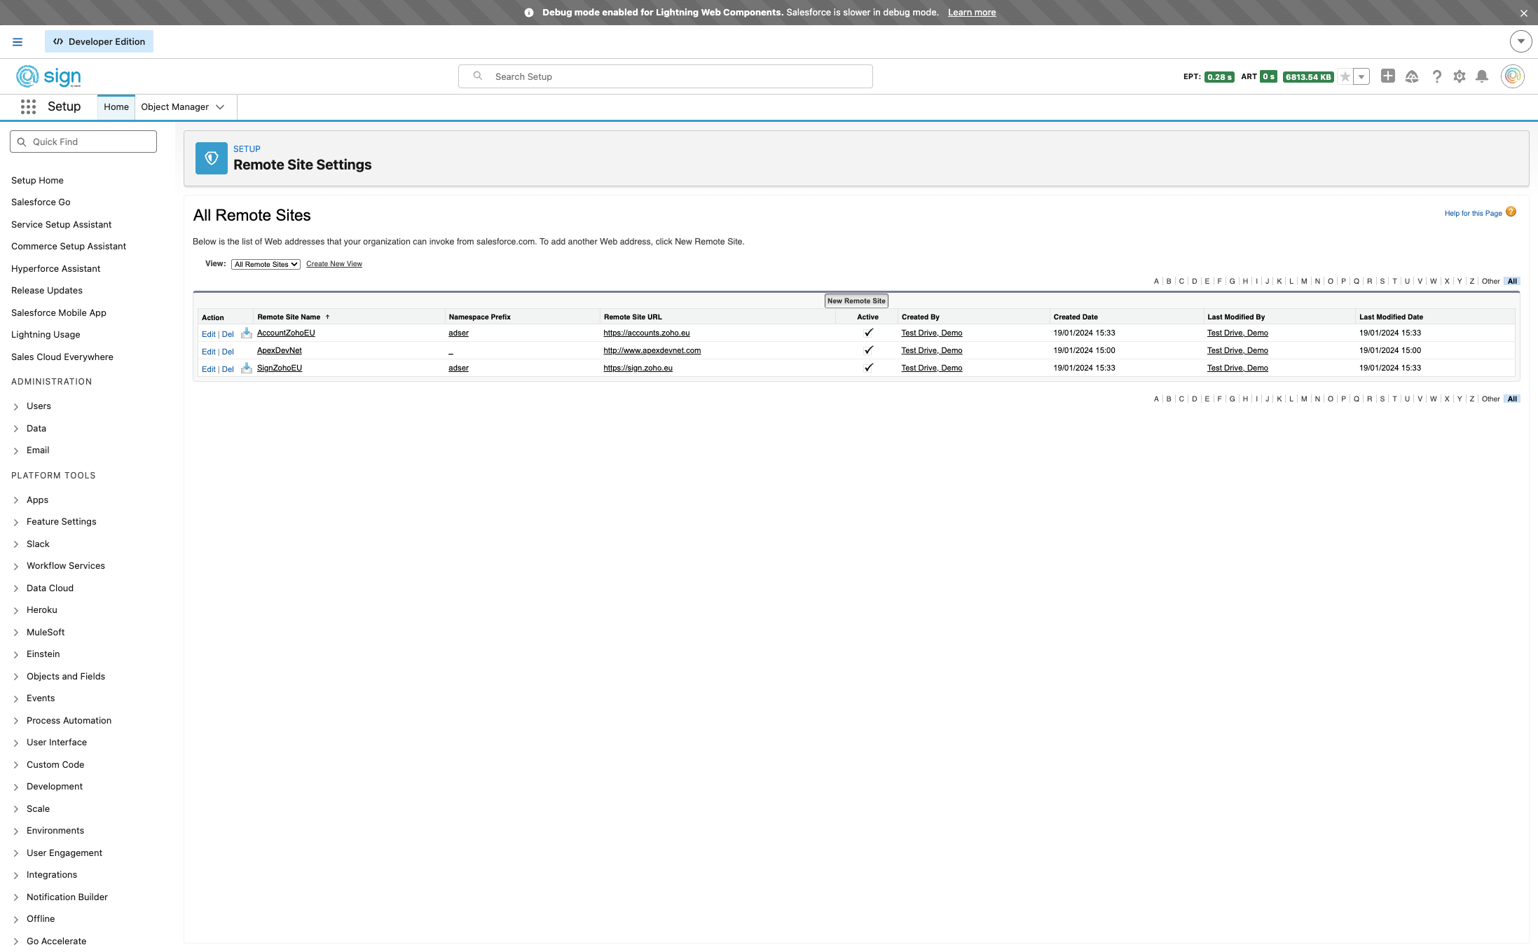Screen dimensions: 1538x952
Task: Click the download icon beside AccountZohoEU
Action: pyautogui.click(x=247, y=333)
